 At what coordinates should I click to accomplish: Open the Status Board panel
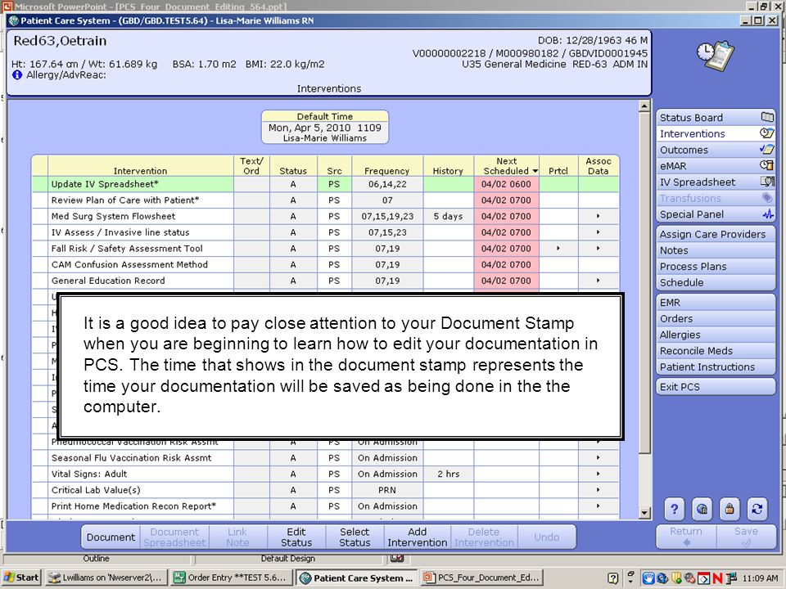(x=716, y=117)
